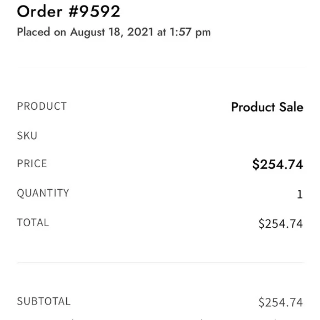Select the $254.74 value in TOTAL row

tap(281, 223)
